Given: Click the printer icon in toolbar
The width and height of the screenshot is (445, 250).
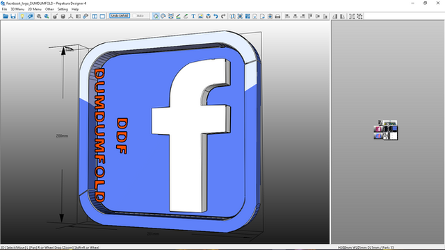Looking at the screenshot, I should click(277, 16).
